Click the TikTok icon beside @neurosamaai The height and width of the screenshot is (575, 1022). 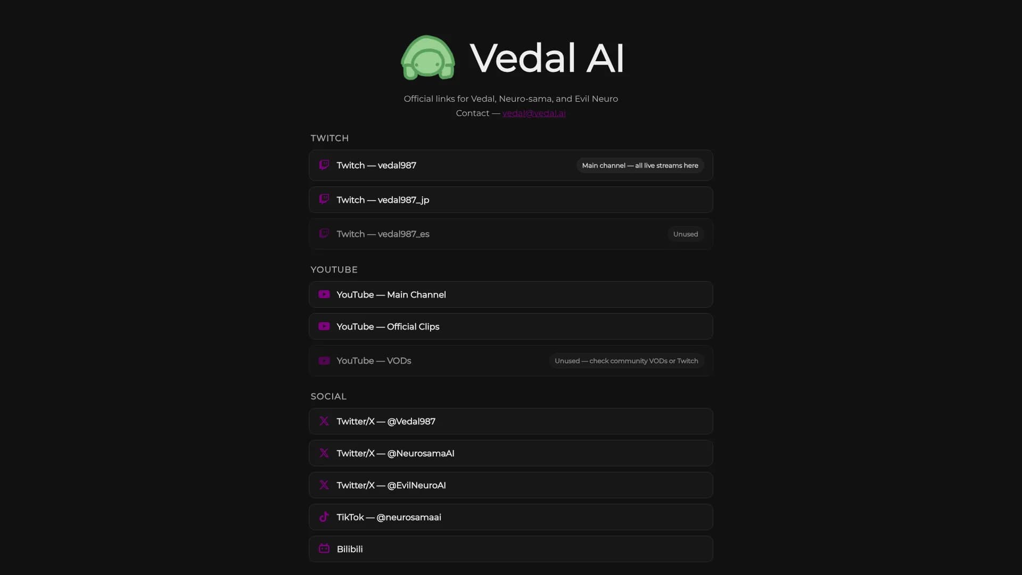[324, 517]
